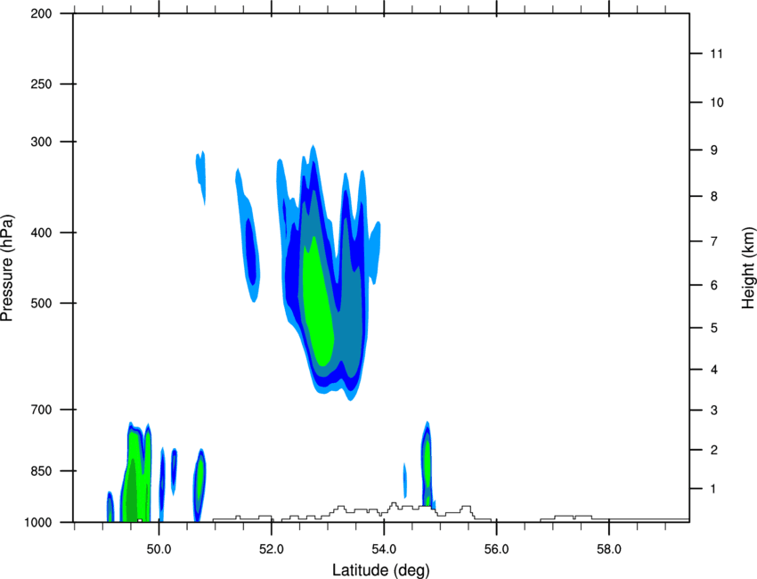Select the 500 pressure tick label

42,303
